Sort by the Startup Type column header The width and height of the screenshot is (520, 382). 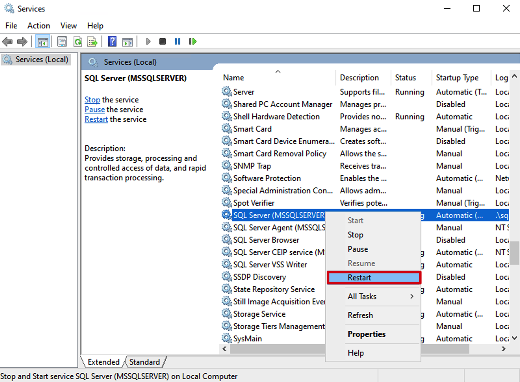tap(461, 78)
